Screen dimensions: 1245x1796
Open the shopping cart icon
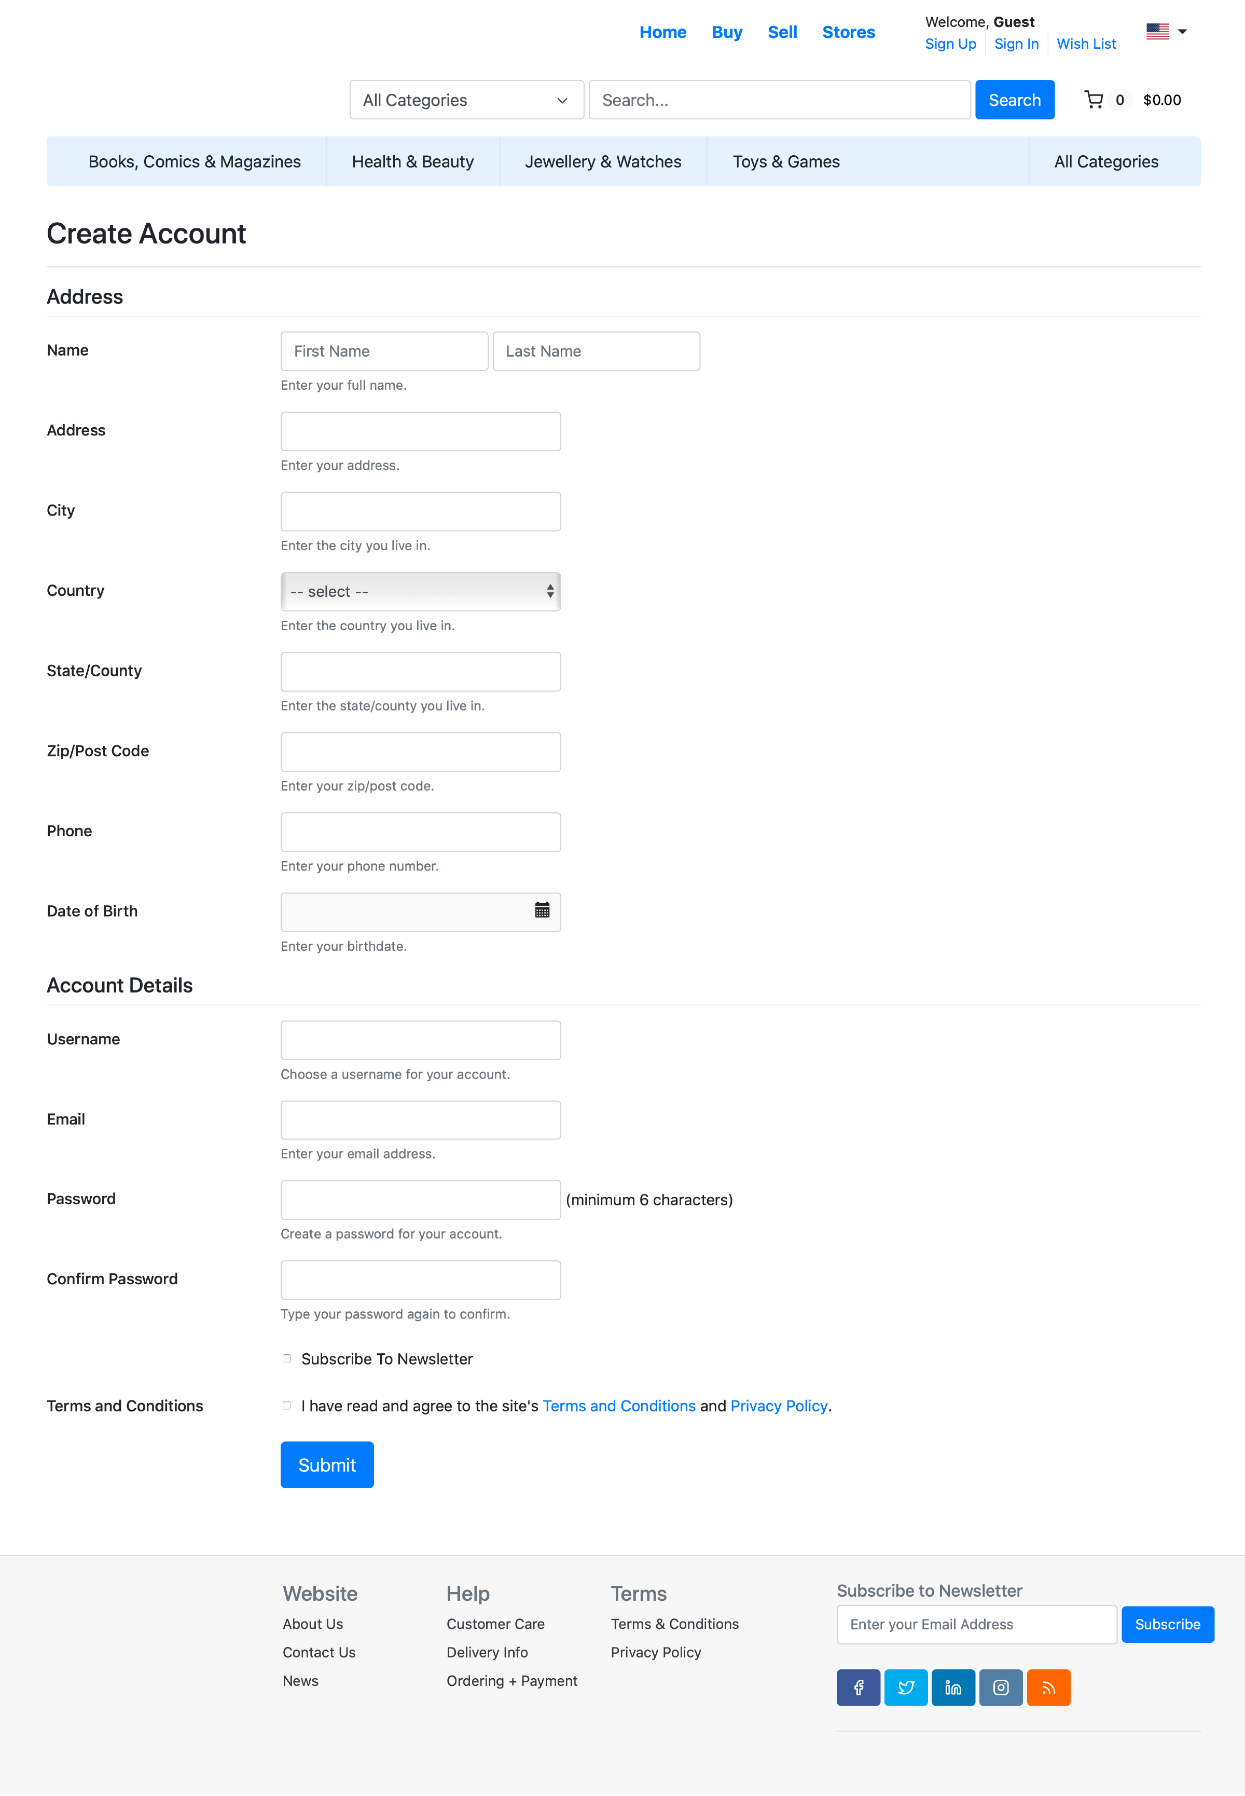1093,100
